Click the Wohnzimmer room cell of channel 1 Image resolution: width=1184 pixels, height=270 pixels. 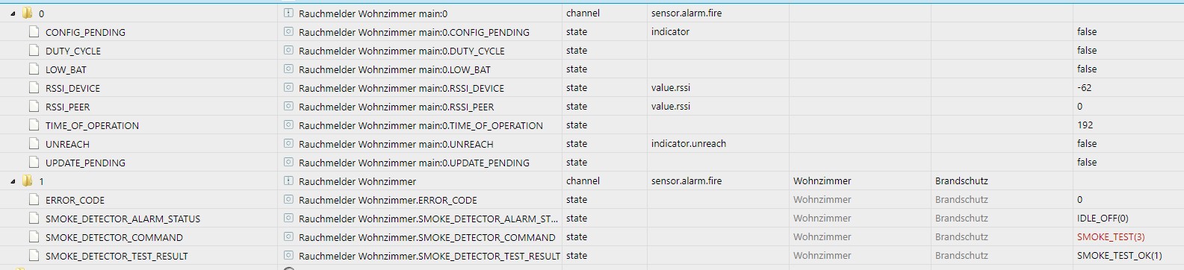822,181
